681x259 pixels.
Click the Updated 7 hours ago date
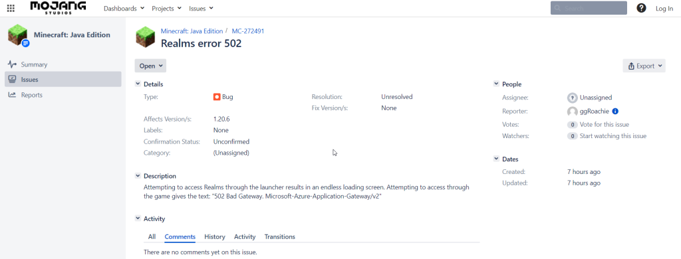tap(584, 183)
